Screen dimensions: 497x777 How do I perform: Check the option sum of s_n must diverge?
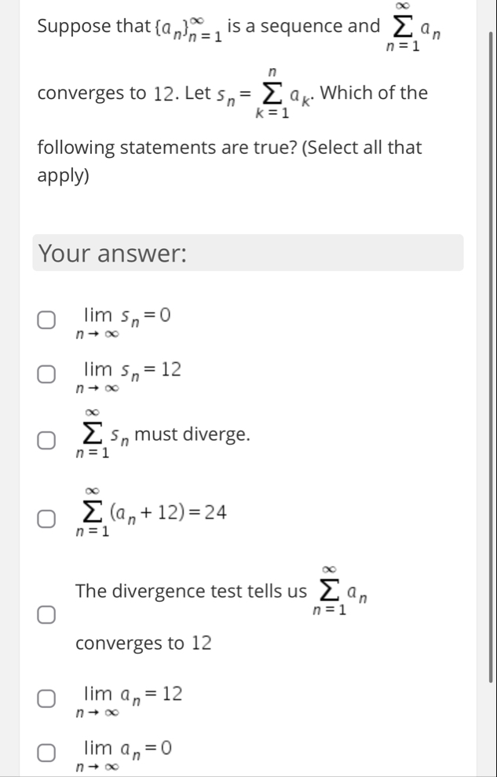[x=46, y=440]
